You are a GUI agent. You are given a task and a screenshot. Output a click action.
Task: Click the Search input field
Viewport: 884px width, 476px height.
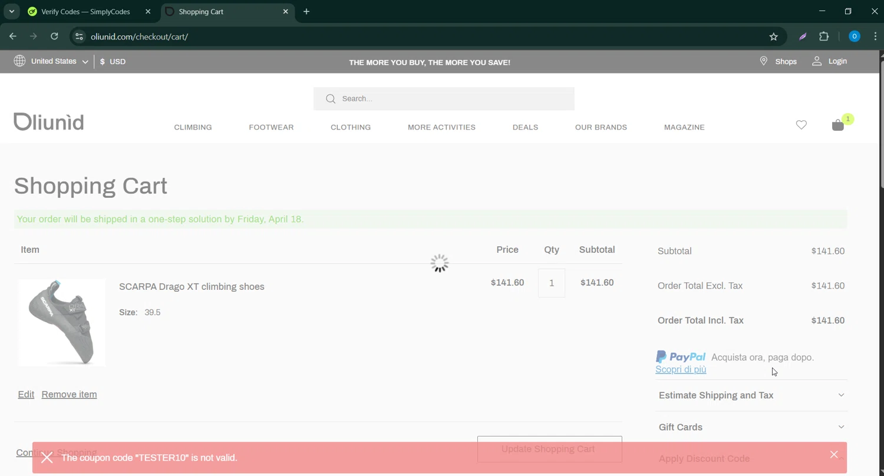coord(444,99)
